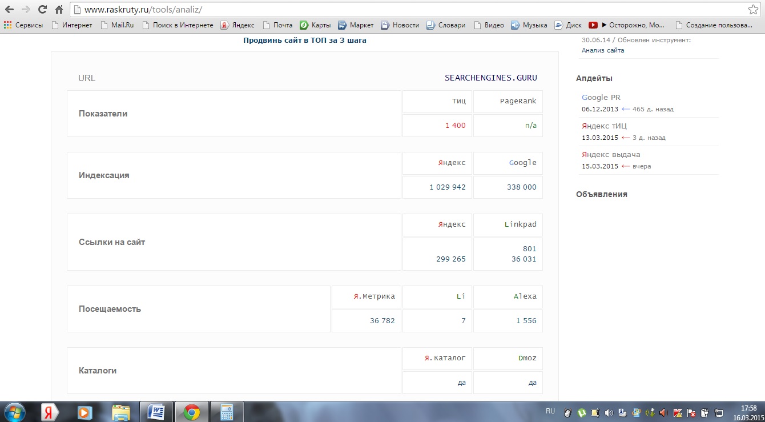Click the Linkpad column header
Screen dimensions: 765x422
coord(521,224)
